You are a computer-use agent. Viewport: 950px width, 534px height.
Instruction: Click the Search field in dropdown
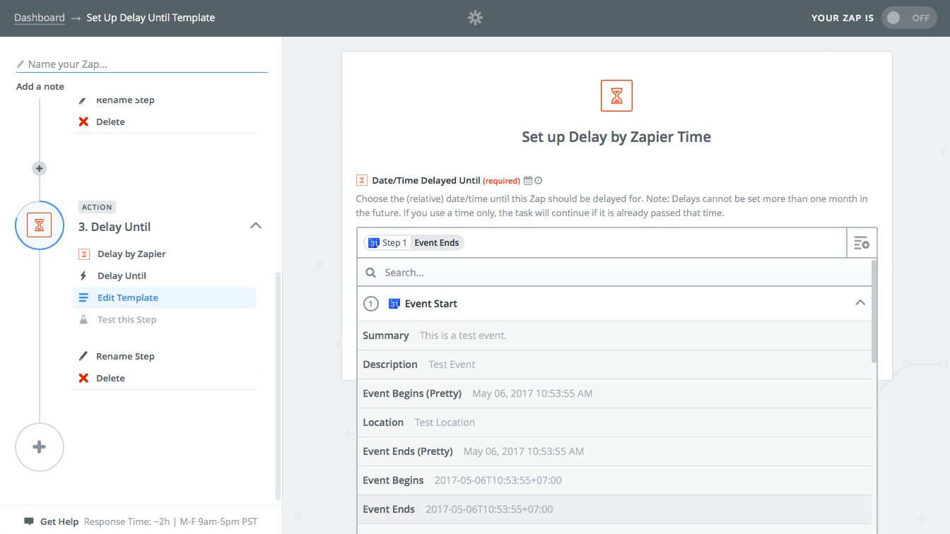(x=615, y=273)
